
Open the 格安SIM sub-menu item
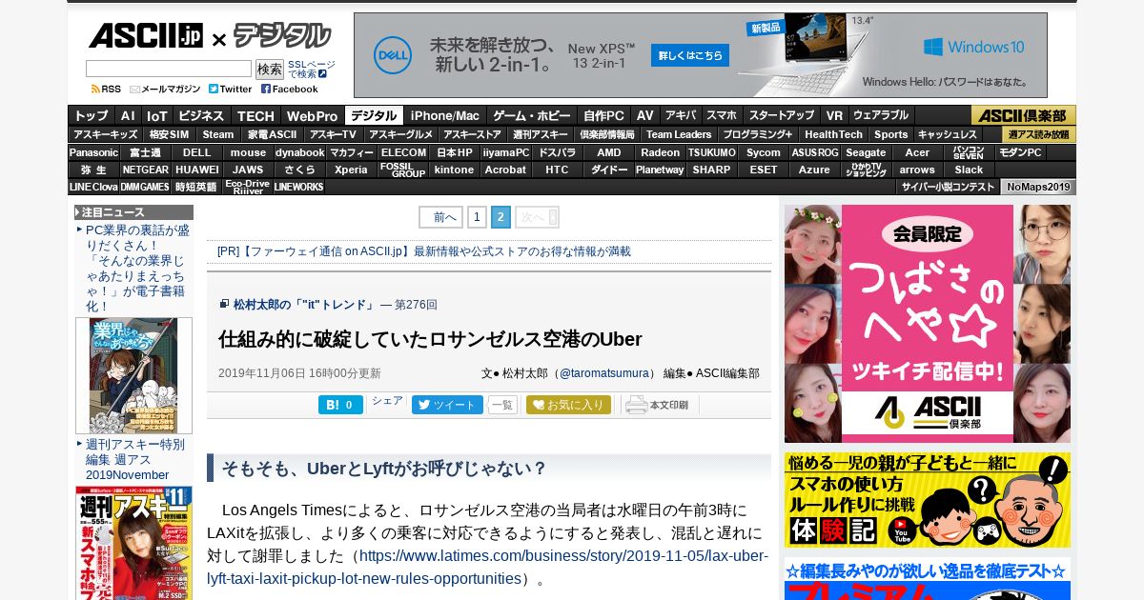[169, 134]
